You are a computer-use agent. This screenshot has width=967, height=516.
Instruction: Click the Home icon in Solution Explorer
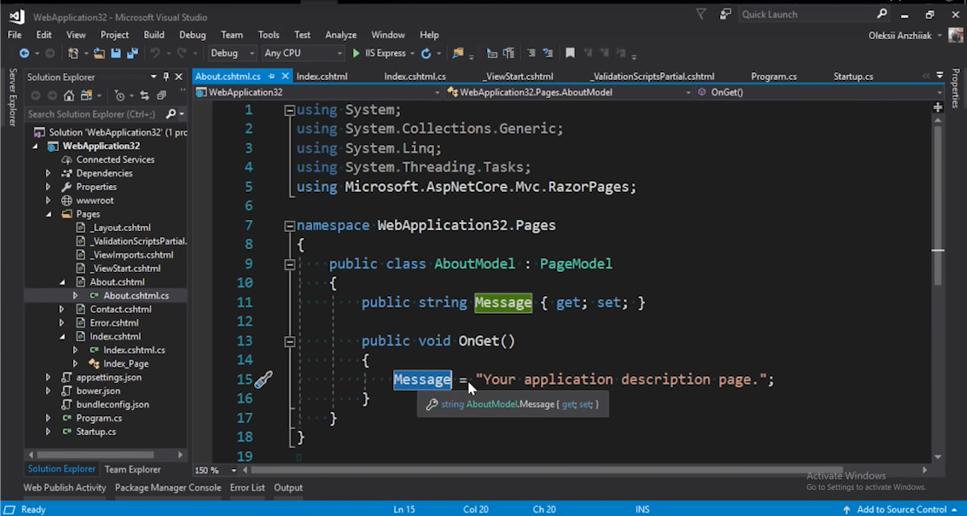(69, 96)
